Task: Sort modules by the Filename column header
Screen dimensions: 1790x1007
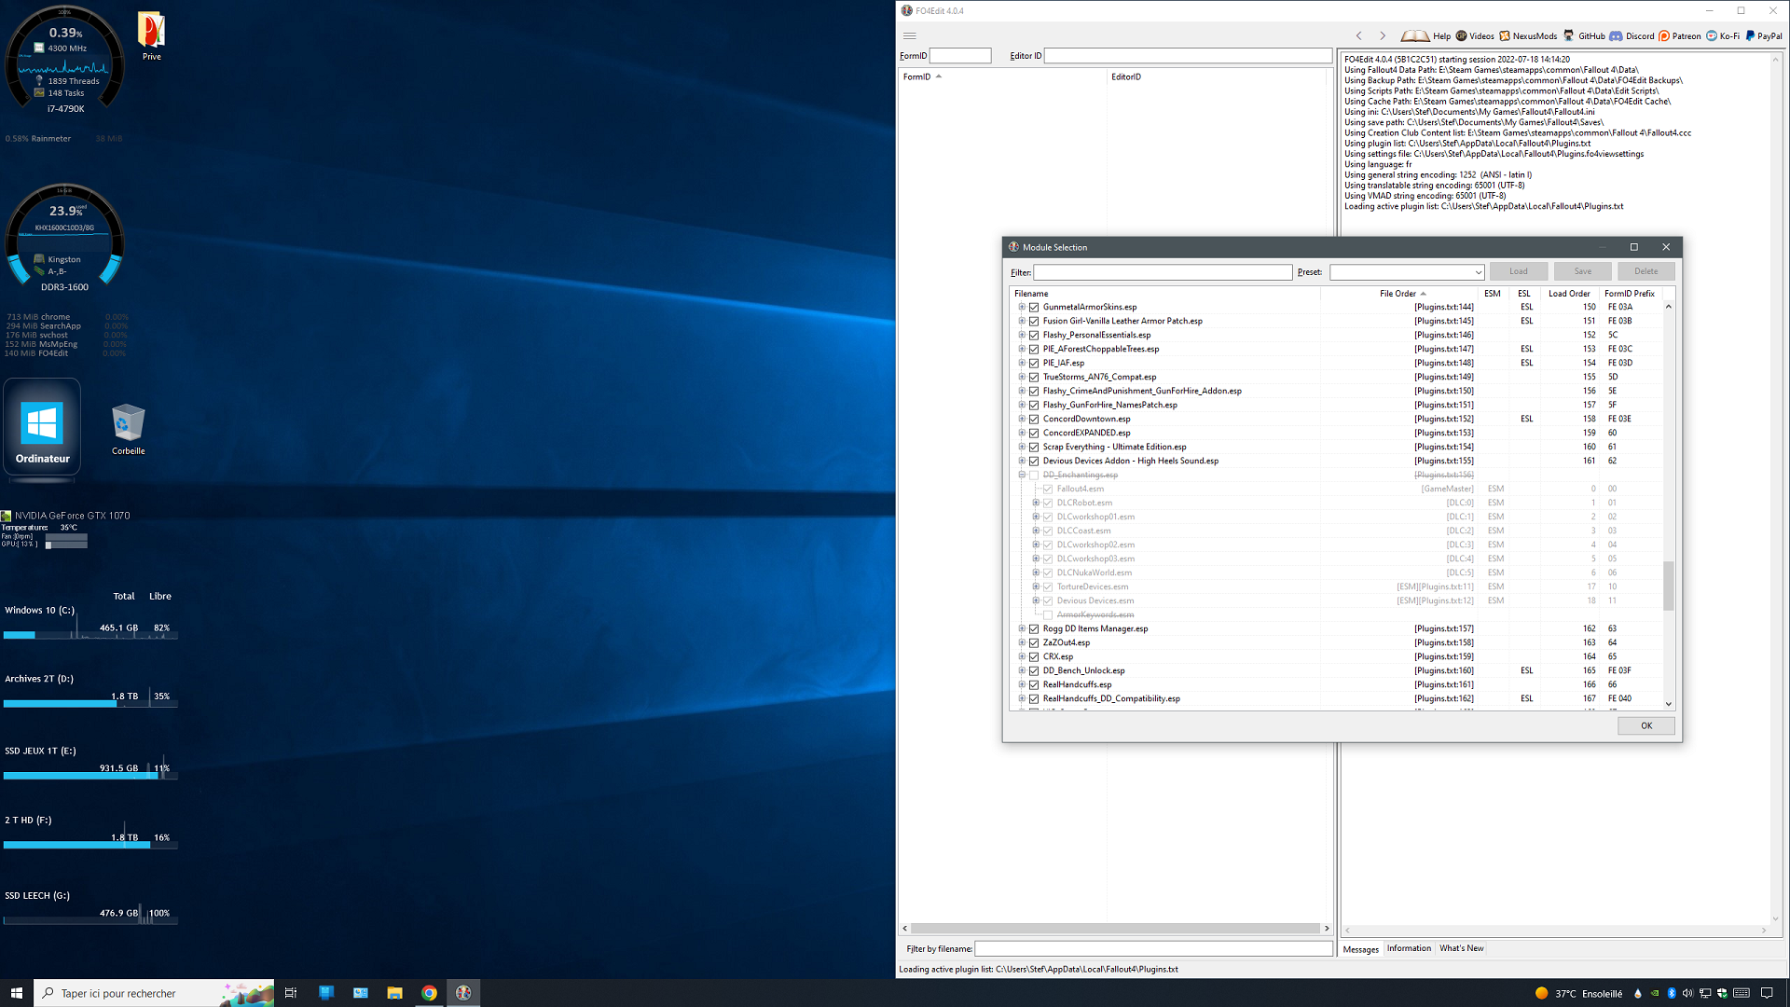Action: pyautogui.click(x=1165, y=294)
